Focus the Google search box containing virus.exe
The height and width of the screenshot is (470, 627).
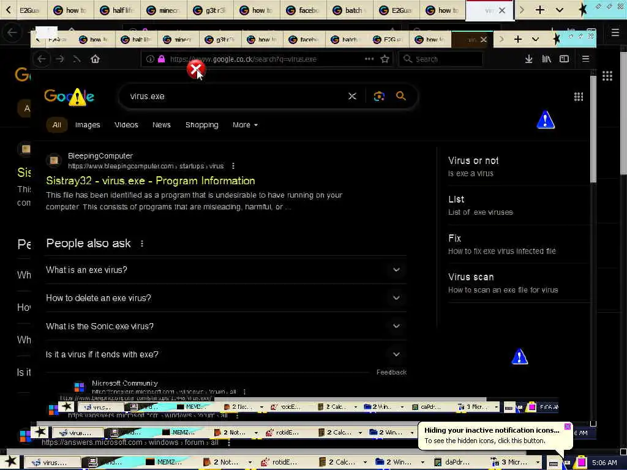[x=237, y=96]
